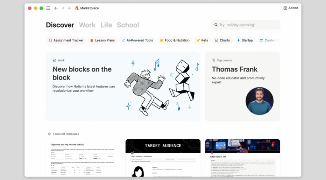Open the Target Audience template thumbnail
The image size is (326, 180).
(x=163, y=157)
